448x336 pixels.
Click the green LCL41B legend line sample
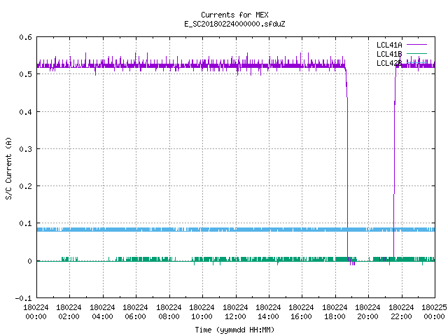tap(417, 53)
